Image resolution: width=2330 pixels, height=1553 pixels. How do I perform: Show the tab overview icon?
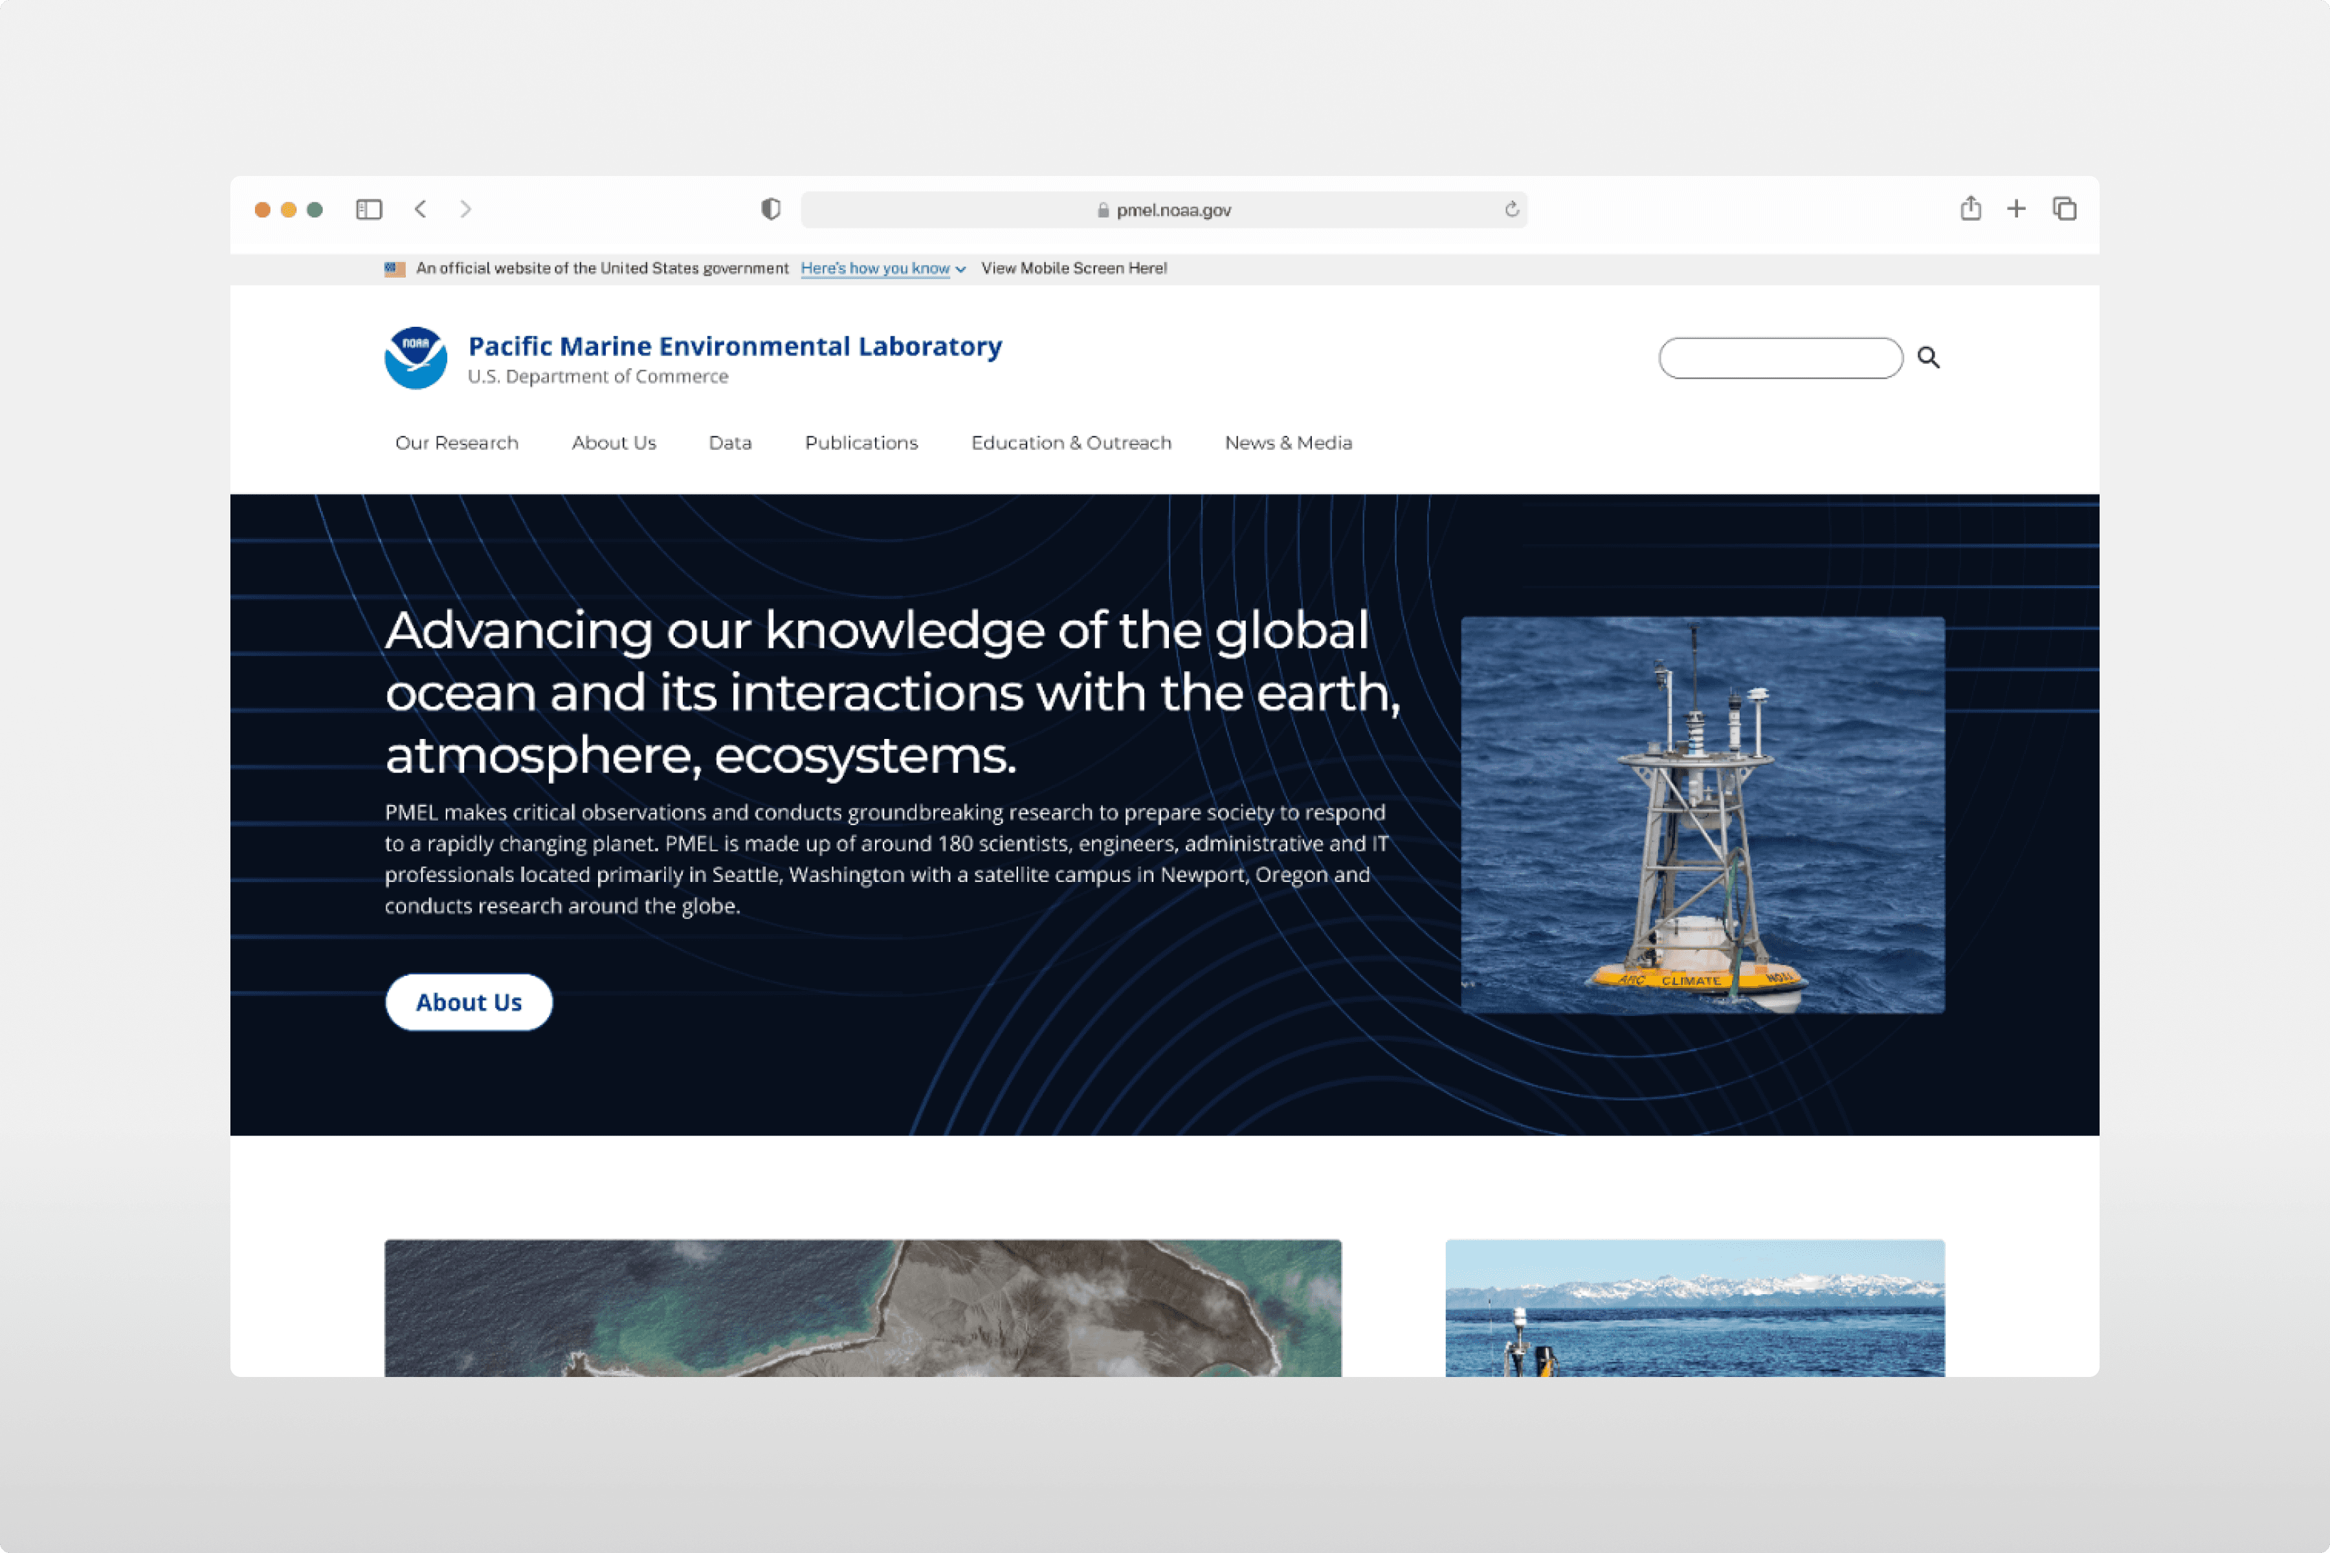point(2065,209)
